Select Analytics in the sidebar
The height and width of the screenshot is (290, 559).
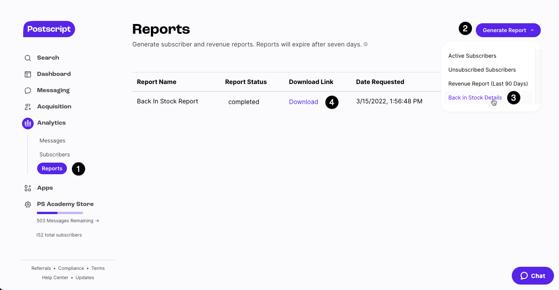[x=51, y=123]
